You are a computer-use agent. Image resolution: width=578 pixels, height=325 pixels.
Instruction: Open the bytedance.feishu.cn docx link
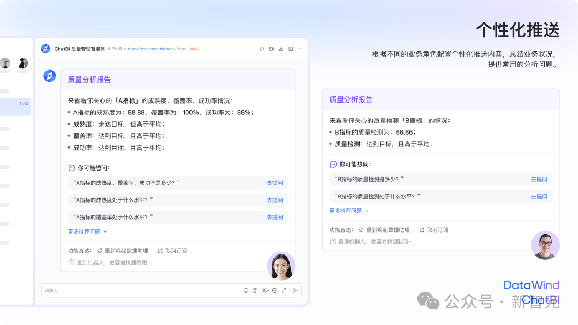click(157, 49)
